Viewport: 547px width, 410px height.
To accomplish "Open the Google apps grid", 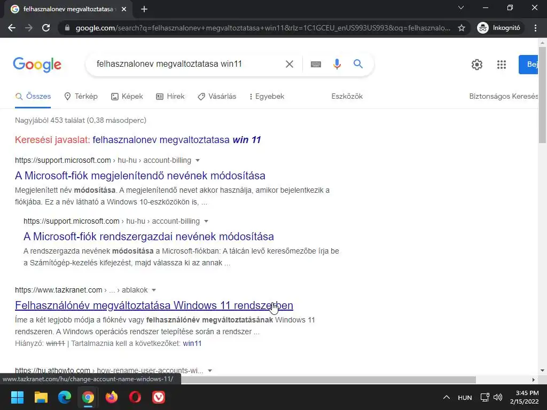I will coord(501,65).
